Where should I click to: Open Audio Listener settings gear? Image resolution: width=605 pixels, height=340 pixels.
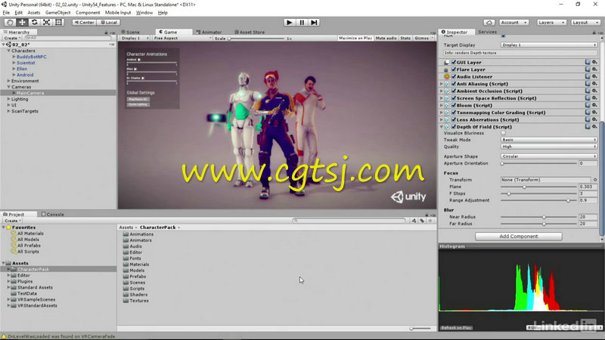pos(594,76)
